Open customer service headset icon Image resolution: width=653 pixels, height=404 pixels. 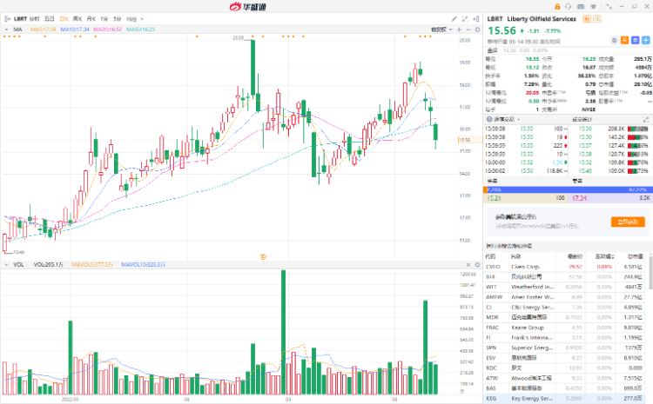[x=569, y=7]
